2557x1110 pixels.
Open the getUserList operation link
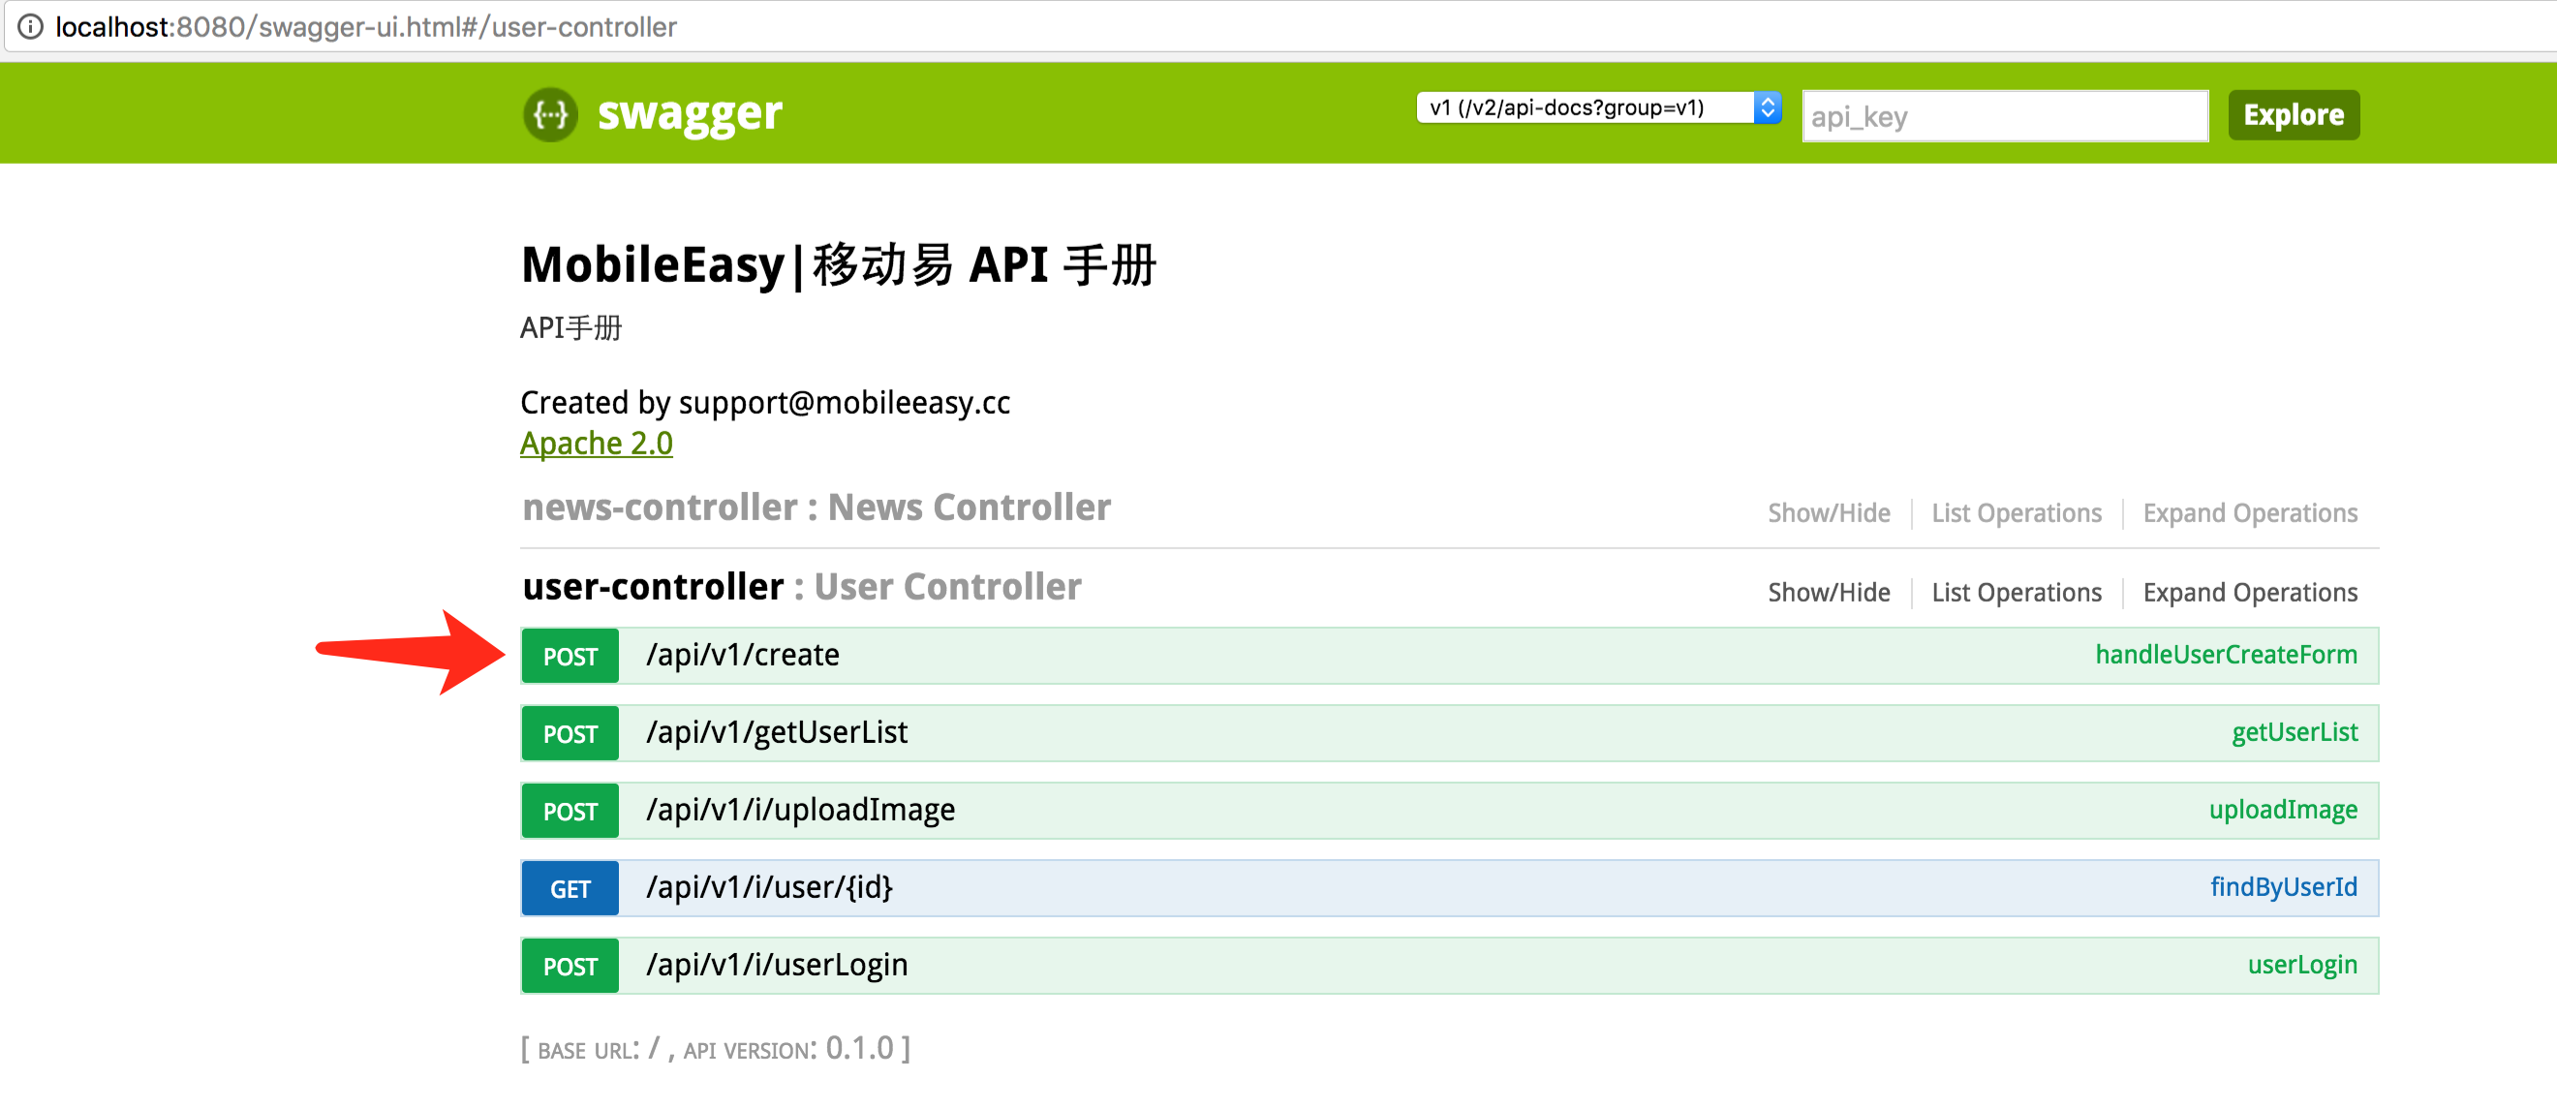pyautogui.click(x=2294, y=732)
